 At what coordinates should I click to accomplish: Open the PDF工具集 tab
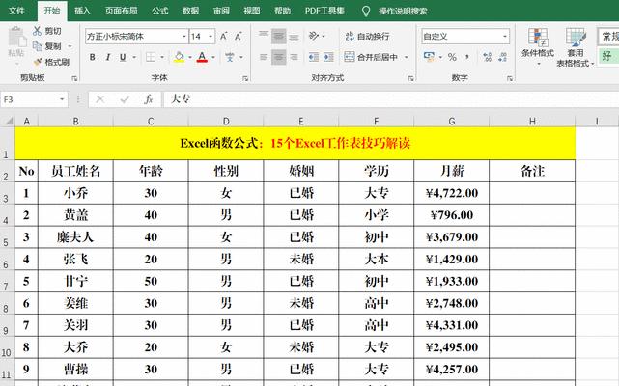[324, 11]
